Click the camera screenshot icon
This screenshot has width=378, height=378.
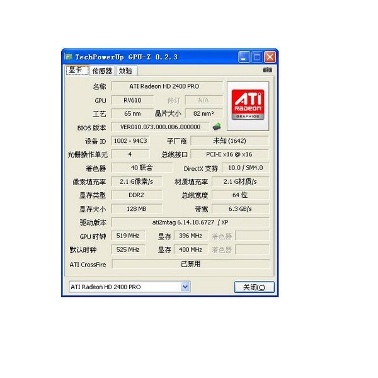click(267, 70)
